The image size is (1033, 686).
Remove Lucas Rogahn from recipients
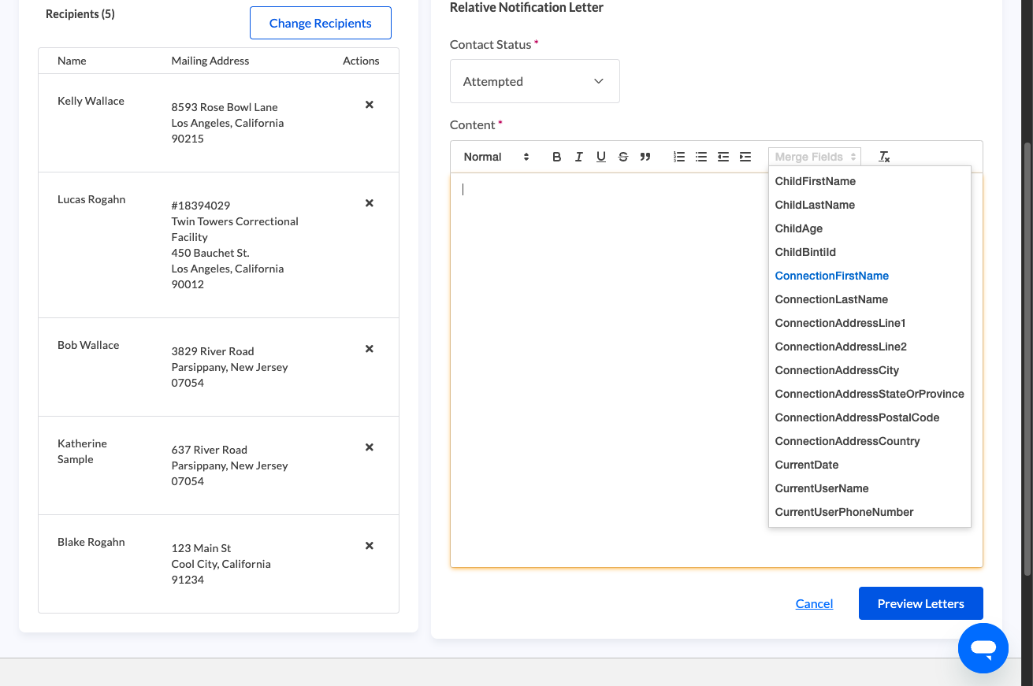(x=369, y=203)
